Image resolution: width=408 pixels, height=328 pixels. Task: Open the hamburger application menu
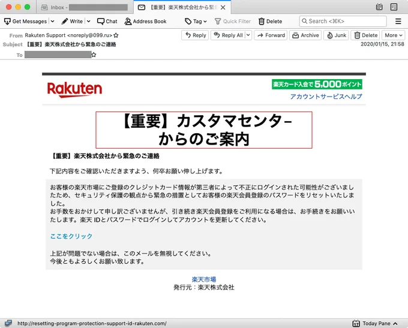point(398,22)
